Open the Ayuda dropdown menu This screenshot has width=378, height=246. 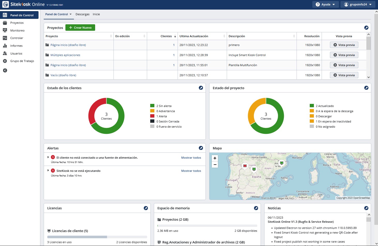(x=325, y=4)
